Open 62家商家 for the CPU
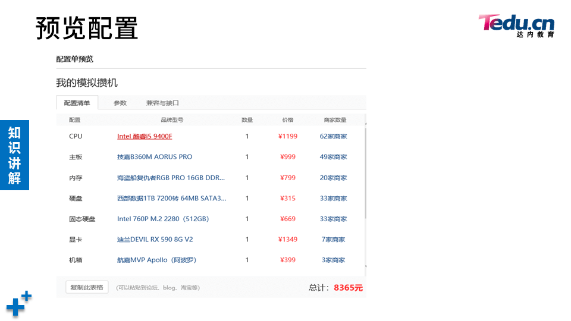 coord(333,136)
